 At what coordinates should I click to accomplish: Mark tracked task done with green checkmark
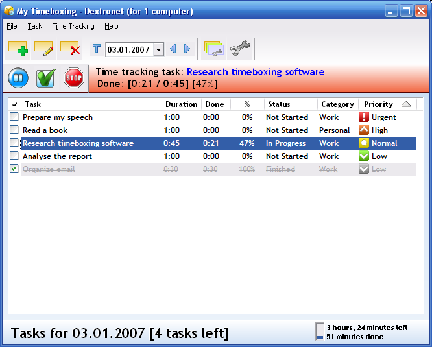pos(46,78)
